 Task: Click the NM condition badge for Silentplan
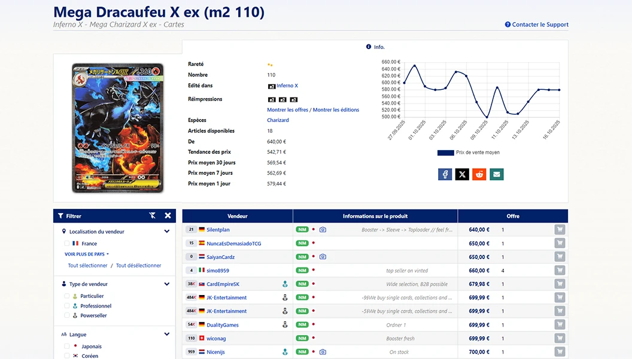tap(302, 230)
